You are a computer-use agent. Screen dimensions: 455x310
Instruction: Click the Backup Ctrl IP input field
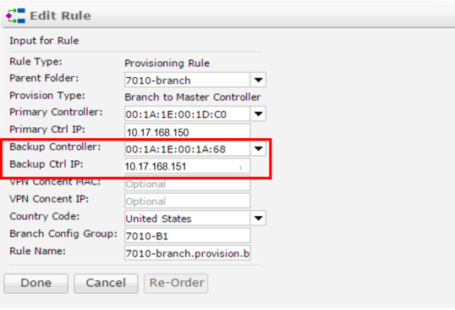point(187,166)
